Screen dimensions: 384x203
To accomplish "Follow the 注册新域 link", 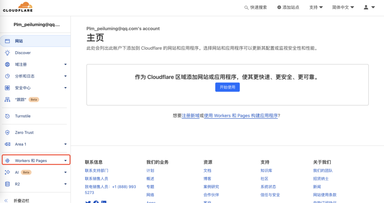I will tap(190, 116).
